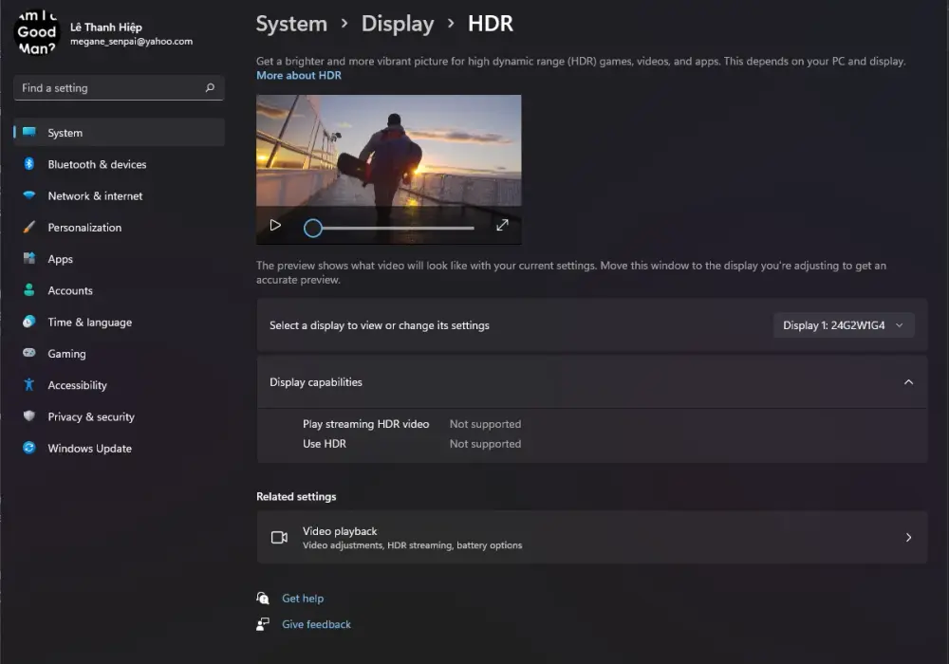
Task: Open the Display 1: 24G2W1G4 dropdown
Action: 843,325
